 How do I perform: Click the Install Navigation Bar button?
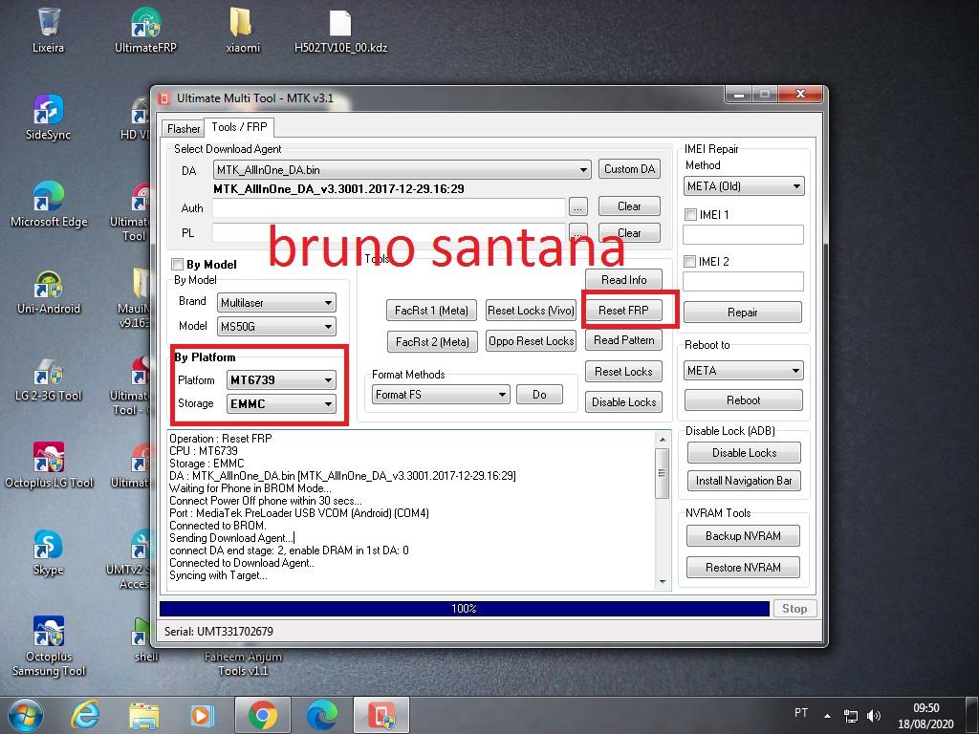[744, 481]
